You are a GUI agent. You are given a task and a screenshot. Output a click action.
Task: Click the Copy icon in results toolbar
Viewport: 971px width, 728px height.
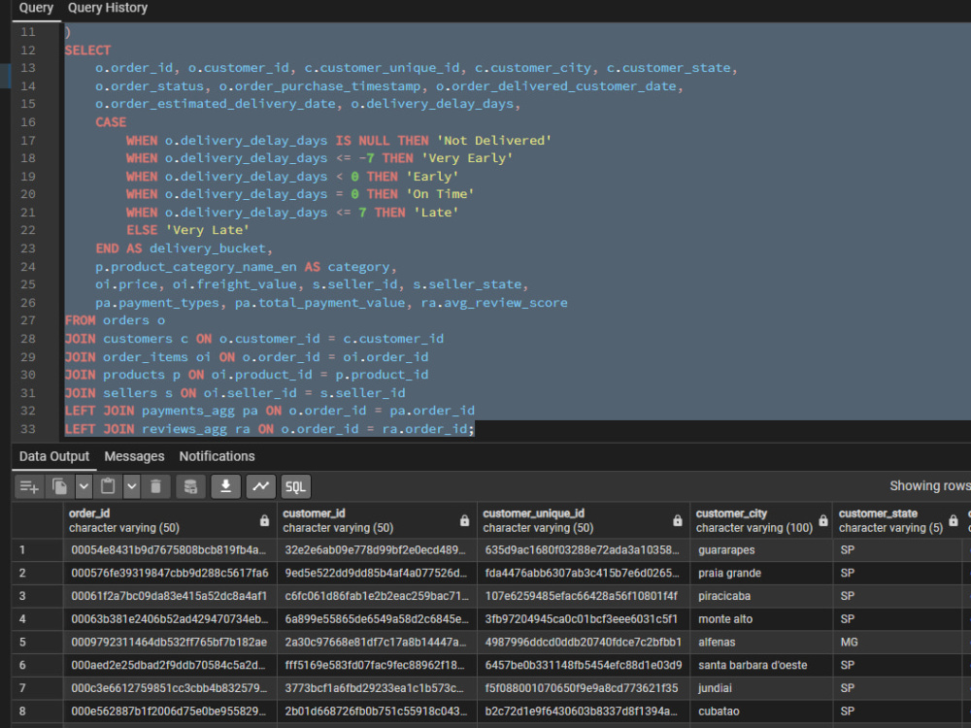tap(60, 487)
